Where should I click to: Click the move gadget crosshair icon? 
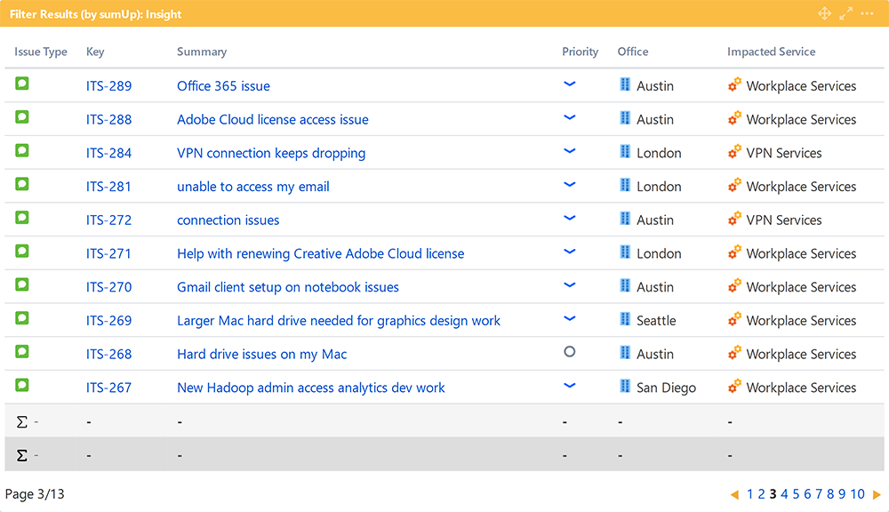pos(824,13)
